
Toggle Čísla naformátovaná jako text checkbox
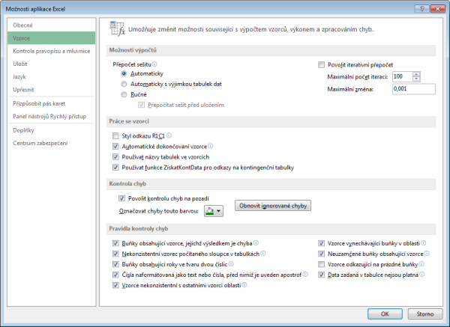tap(115, 275)
